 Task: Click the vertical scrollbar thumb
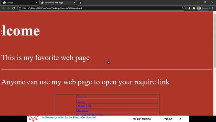tap(215, 41)
